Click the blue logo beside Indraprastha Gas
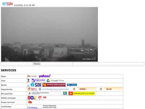This screenshot has height=109, width=145. 65,93
